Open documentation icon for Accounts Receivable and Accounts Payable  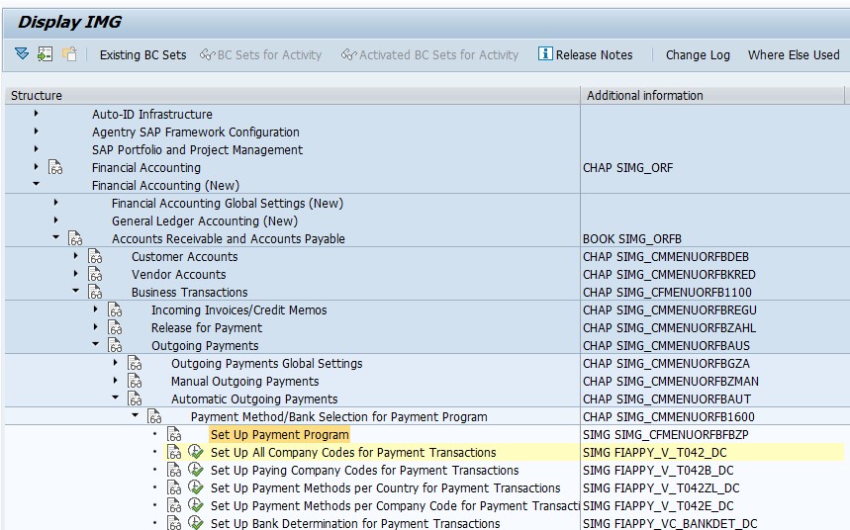click(x=75, y=238)
